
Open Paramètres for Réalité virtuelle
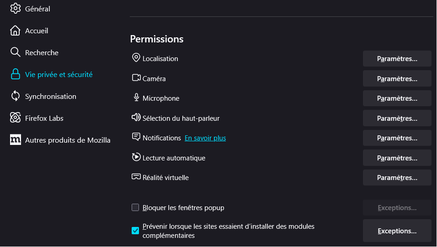397,178
